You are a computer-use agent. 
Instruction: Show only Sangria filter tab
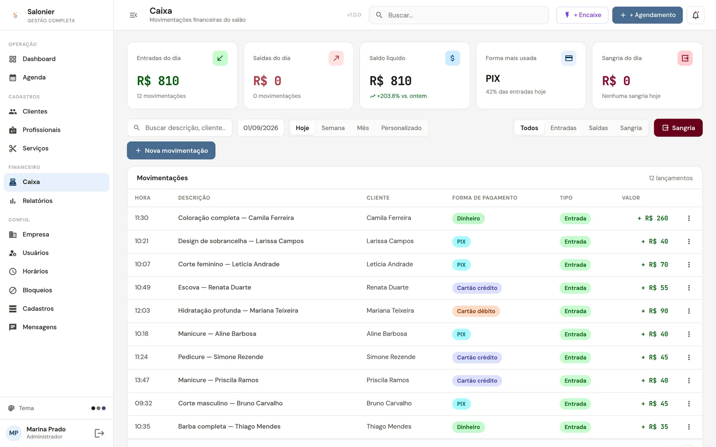point(631,128)
